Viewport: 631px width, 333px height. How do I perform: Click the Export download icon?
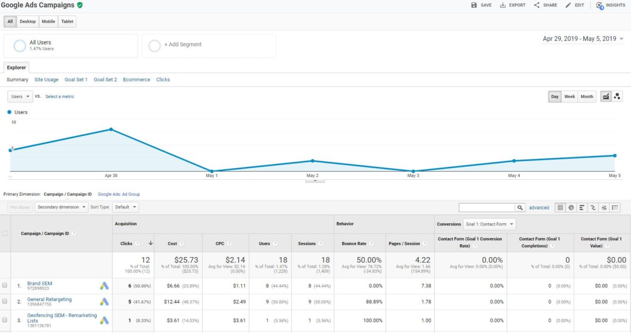(x=503, y=5)
